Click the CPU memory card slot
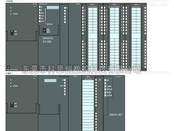This screenshot has height=131, width=174. point(45,16)
